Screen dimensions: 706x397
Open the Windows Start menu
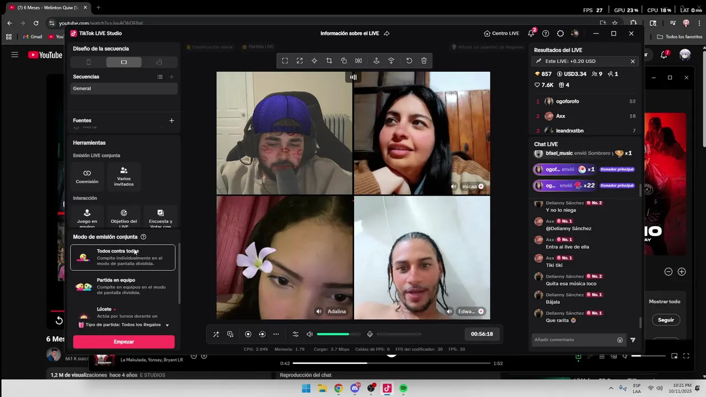click(x=306, y=388)
